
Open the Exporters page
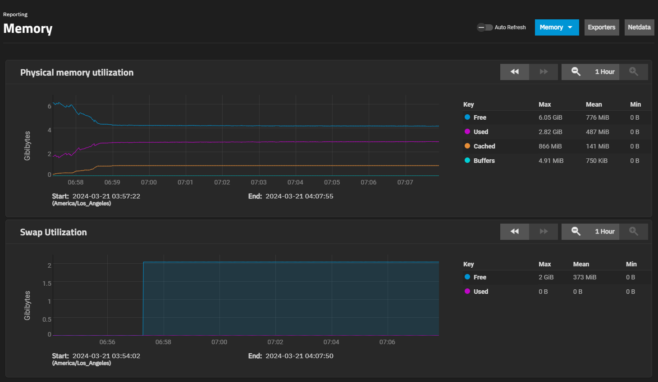[x=601, y=27]
